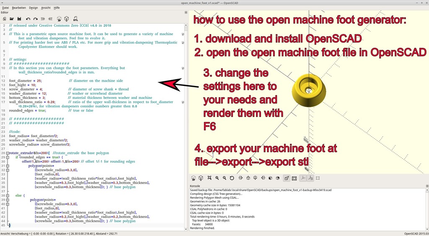Collapse the else block fold marker
This screenshot has width=429, height=236.
tap(8, 195)
